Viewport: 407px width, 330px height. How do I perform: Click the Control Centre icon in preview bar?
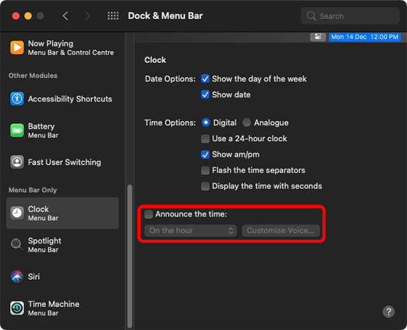point(318,37)
